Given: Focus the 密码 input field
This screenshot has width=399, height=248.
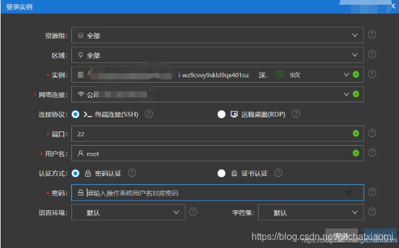Looking at the screenshot, I should [218, 193].
